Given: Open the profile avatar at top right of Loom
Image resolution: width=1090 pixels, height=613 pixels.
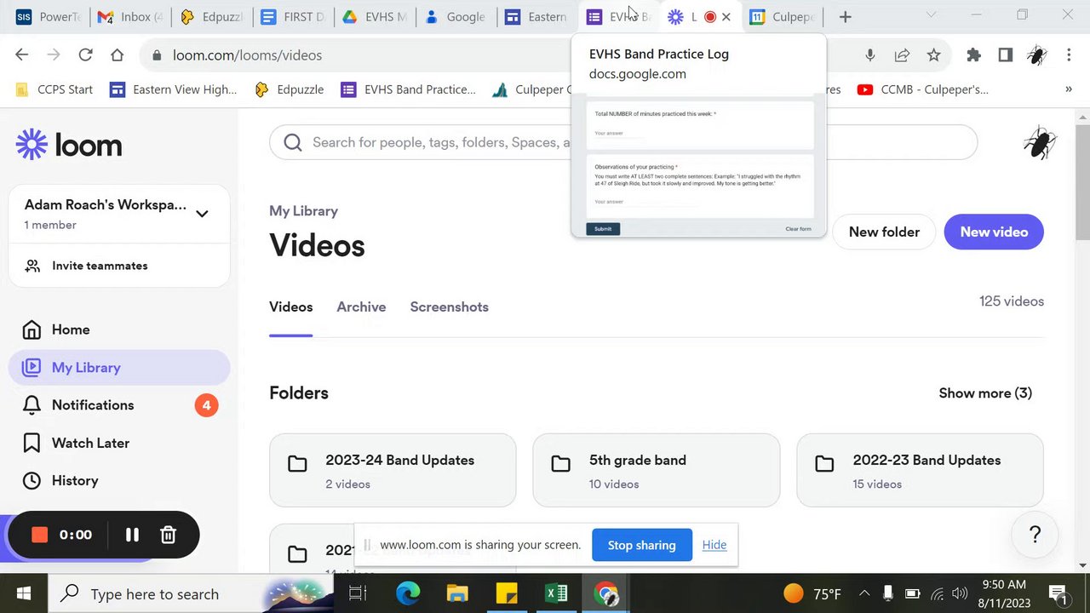Looking at the screenshot, I should click(x=1040, y=142).
